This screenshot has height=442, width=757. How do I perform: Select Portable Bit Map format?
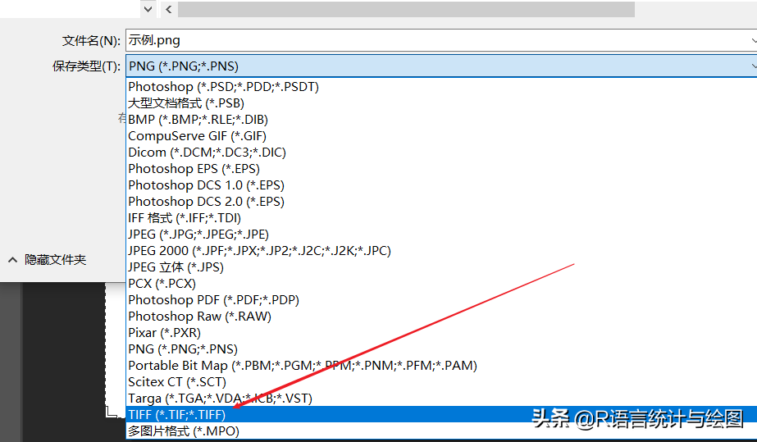click(441, 366)
